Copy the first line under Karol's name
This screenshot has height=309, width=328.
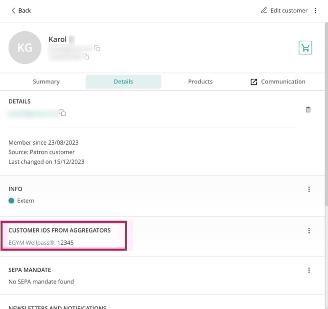(x=97, y=48)
